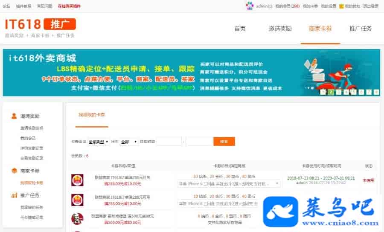Click first row coupon name text
The height and width of the screenshot is (232, 384).
(122, 177)
